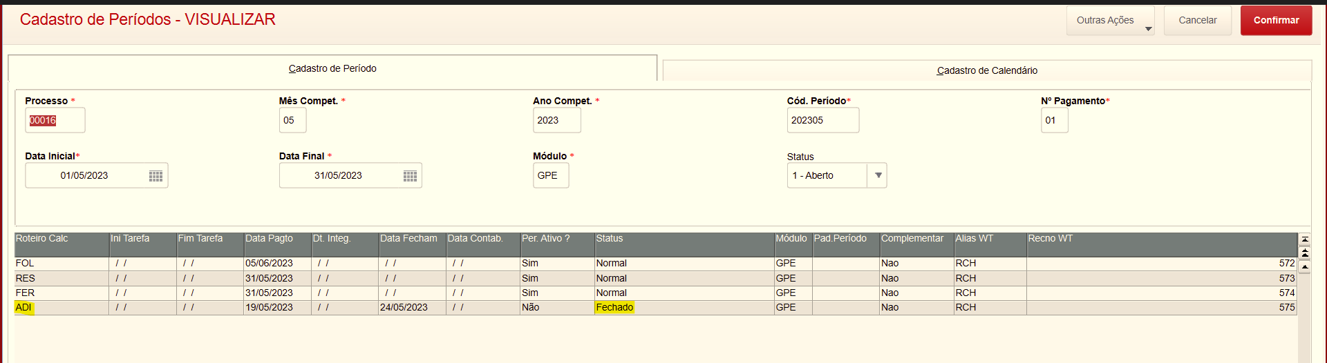Viewport: 1327px width, 363px height.
Task: Click Recno value 573
Action: pyautogui.click(x=1287, y=278)
